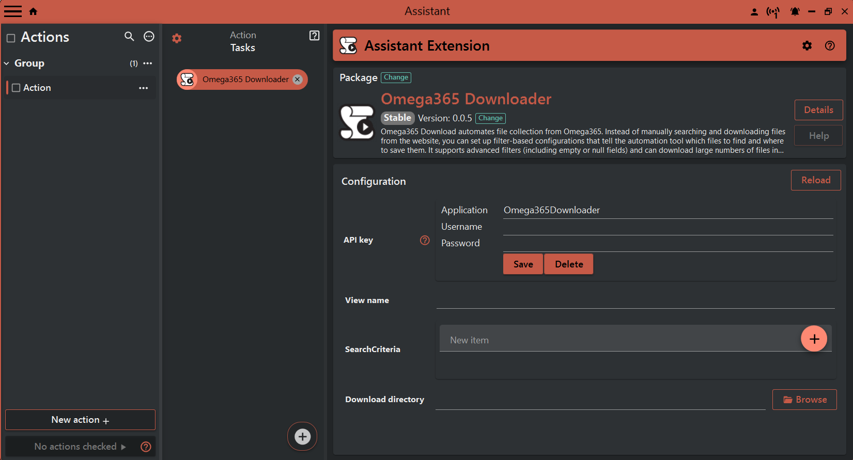Open the user account icon
This screenshot has width=853, height=460.
click(754, 12)
